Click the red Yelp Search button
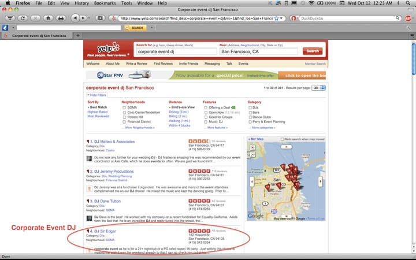The image size is (416, 260). [x=313, y=51]
